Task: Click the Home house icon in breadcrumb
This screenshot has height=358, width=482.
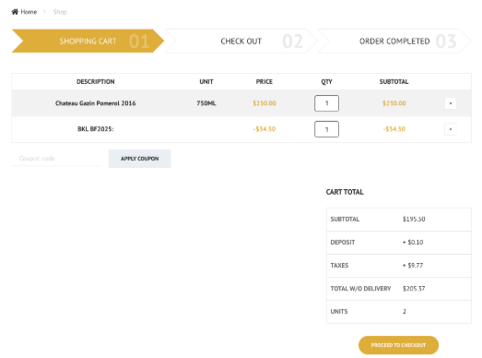Action: [15, 12]
